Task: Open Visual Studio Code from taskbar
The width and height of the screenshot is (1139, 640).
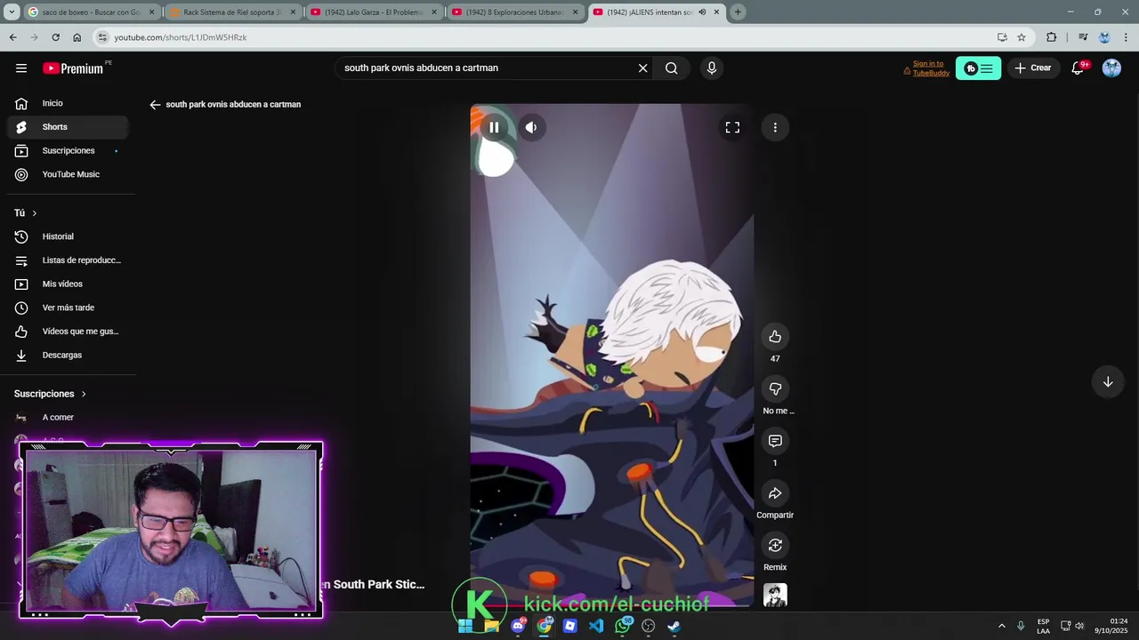Action: pyautogui.click(x=596, y=626)
